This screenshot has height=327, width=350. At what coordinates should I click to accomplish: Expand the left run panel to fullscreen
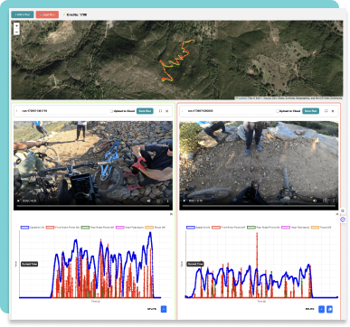coord(160,111)
